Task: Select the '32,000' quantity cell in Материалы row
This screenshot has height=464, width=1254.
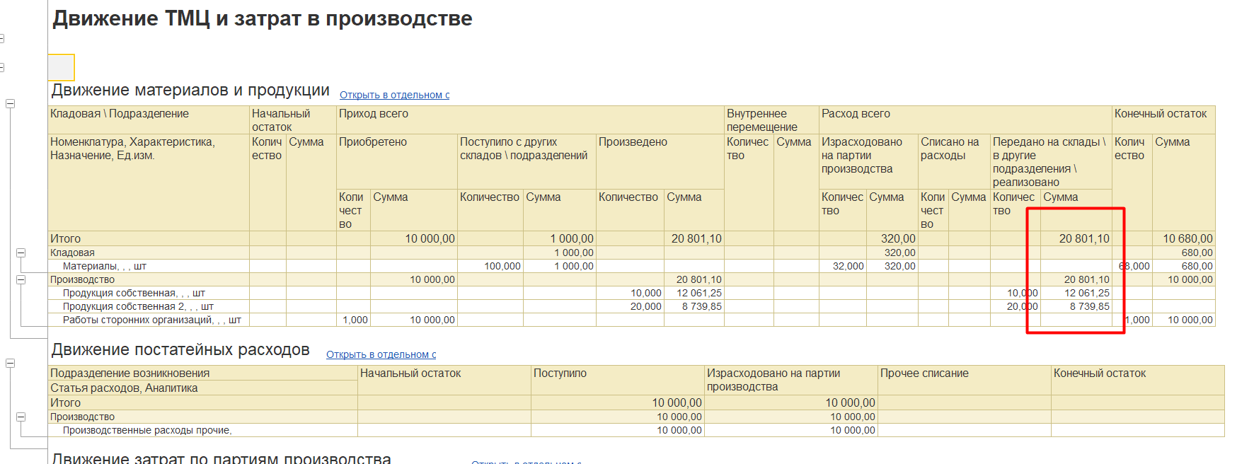Action: click(843, 266)
